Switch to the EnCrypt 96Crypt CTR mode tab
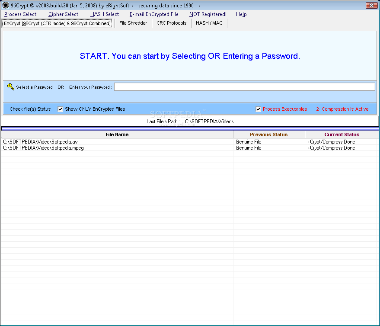The height and width of the screenshot is (326, 380). [57, 23]
